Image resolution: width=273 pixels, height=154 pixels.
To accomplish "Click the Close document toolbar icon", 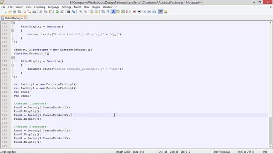I will tap(25, 12).
